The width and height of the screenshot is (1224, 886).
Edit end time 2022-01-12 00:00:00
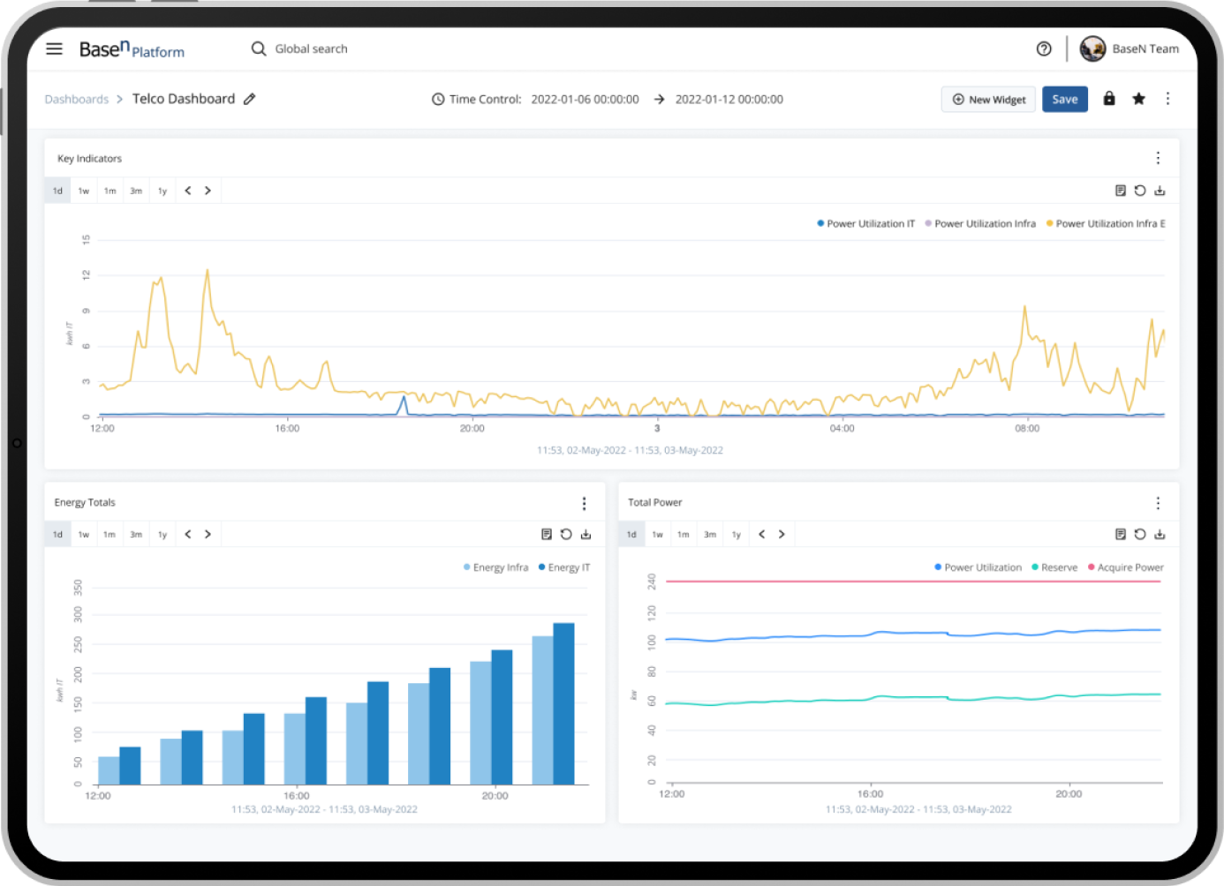pos(729,99)
